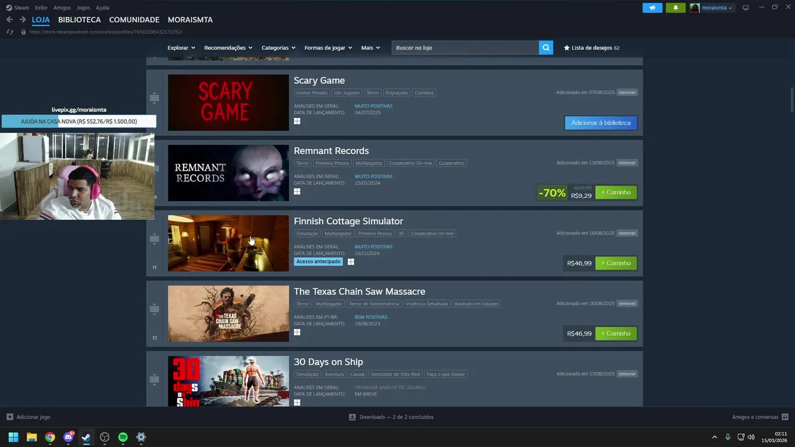This screenshot has width=795, height=447.
Task: Switch to the BIBLIOTECA tab
Action: (79, 20)
